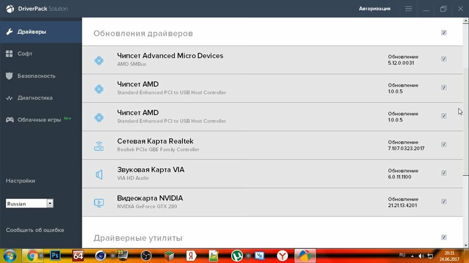469x263 pixels.
Task: Click the "AMD SMBus" subtitle text
Action: click(132, 64)
